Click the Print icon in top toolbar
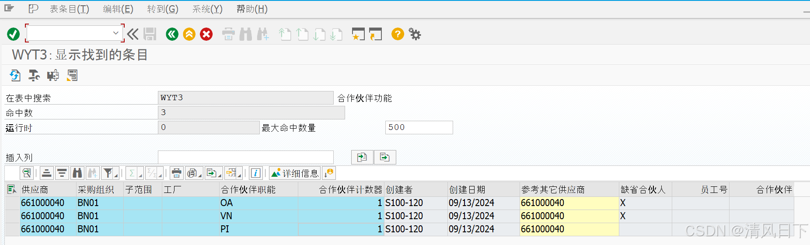The height and width of the screenshot is (245, 810). pos(228,34)
